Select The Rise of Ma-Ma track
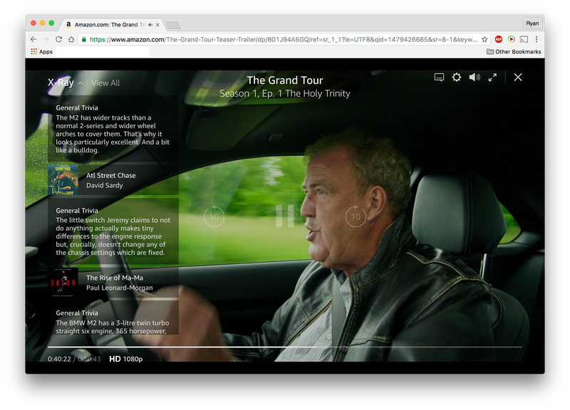 point(115,278)
